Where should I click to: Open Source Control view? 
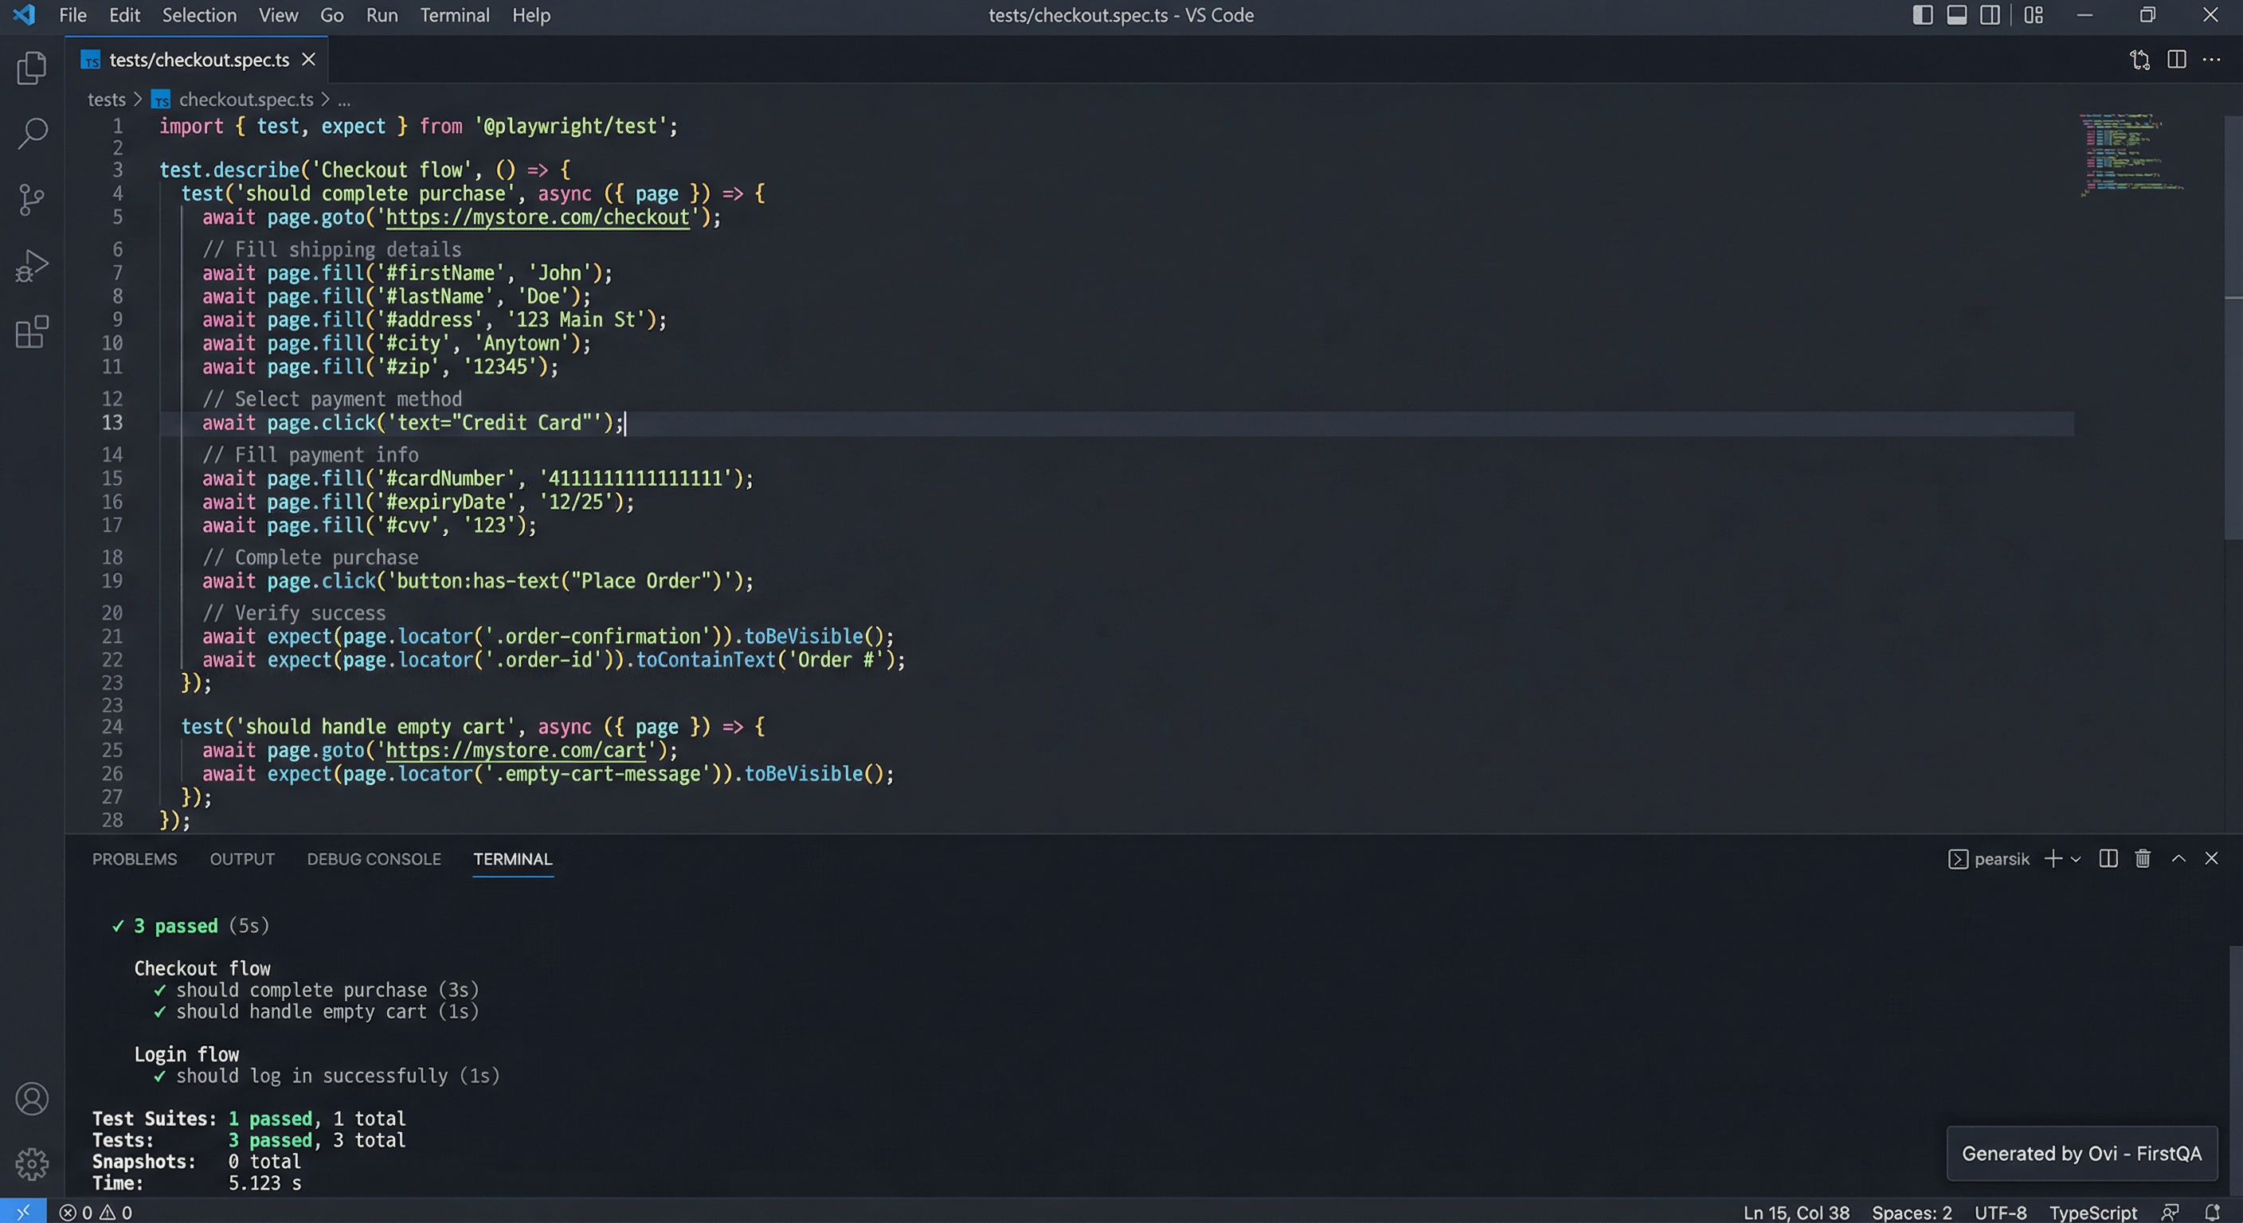point(31,199)
